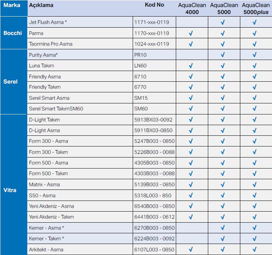272x255 pixels.
Task: Click Matrix - Asma's AquaClean 5000 checkmark
Action: click(x=223, y=184)
